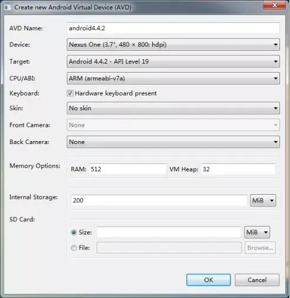Click the VM Heap field showing 32
Viewport: 290px width, 298px height.
pyautogui.click(x=238, y=169)
